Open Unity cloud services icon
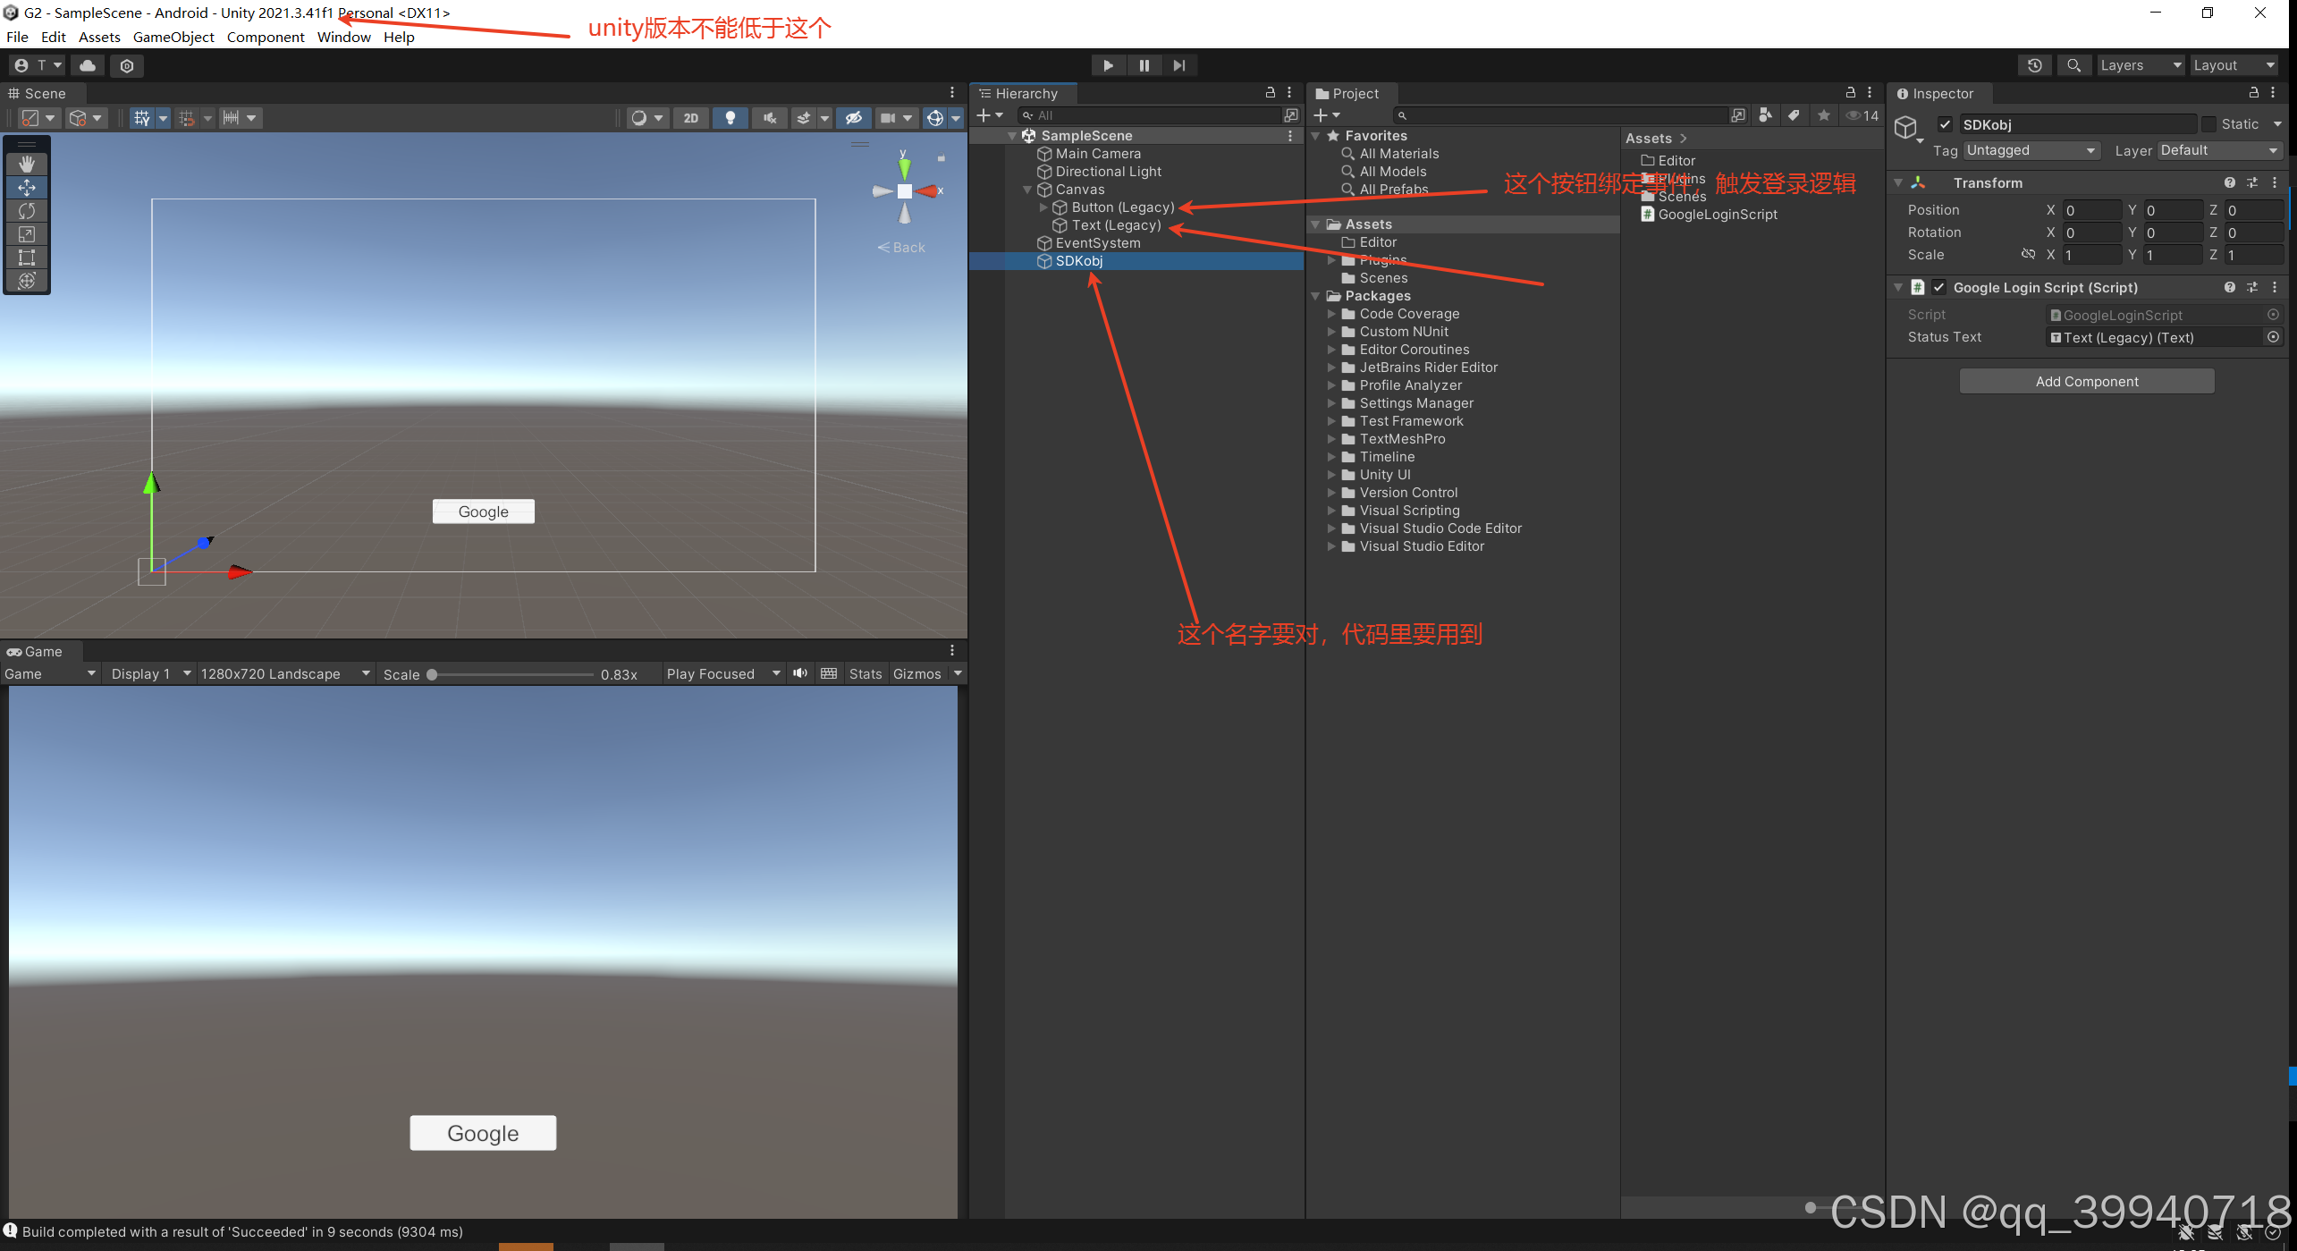2297x1251 pixels. (x=88, y=65)
